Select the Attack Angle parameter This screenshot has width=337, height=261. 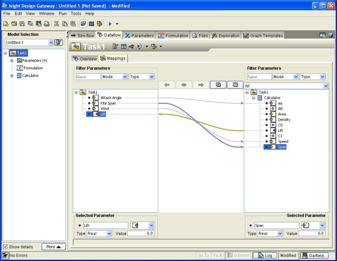tap(111, 98)
